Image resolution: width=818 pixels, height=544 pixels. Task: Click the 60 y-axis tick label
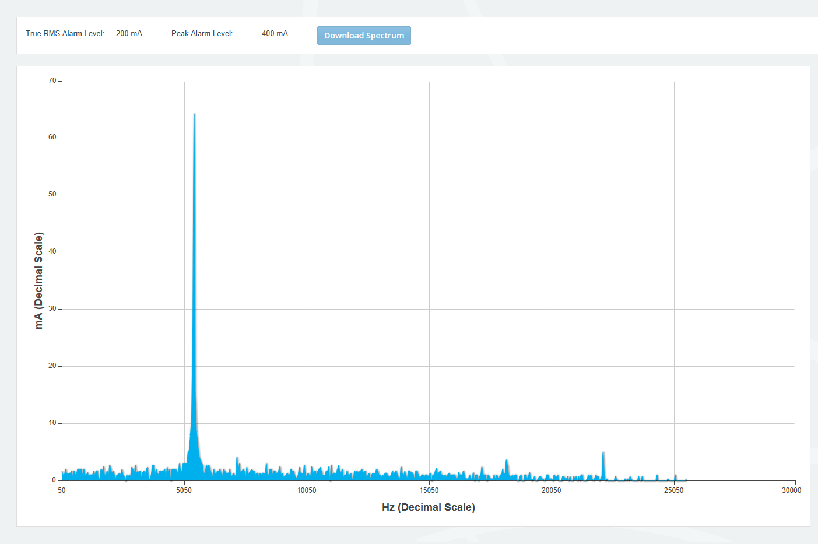(52, 138)
